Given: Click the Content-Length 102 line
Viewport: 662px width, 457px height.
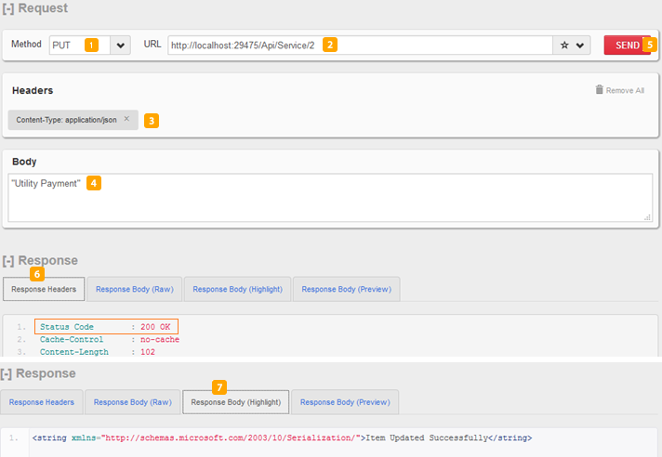Looking at the screenshot, I should [x=97, y=352].
